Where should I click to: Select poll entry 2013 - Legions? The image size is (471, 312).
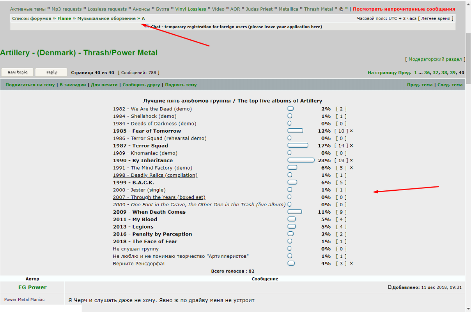click(x=133, y=227)
